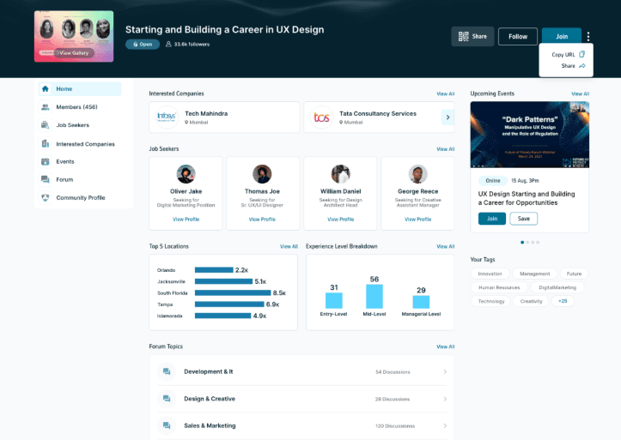
Task: Open Events in sidebar
Action: tap(80, 161)
